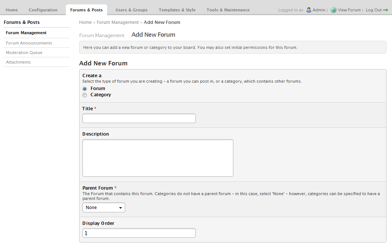Click the View Forum link text

[349, 10]
